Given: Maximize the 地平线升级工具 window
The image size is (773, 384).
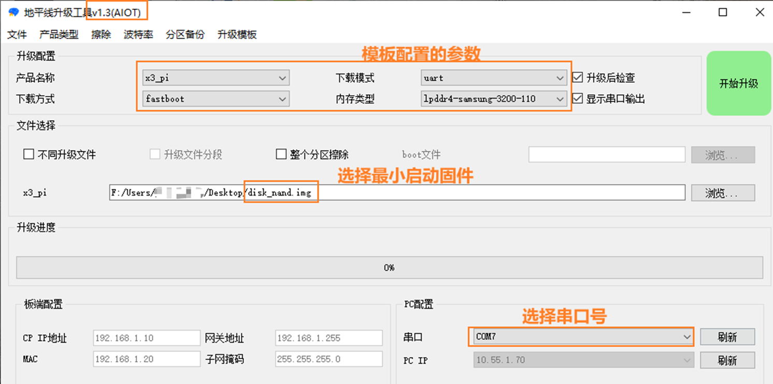Looking at the screenshot, I should click(723, 12).
